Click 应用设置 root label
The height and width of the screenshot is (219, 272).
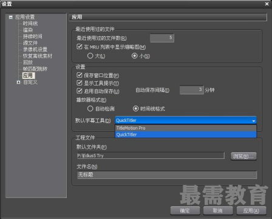(x=25, y=17)
